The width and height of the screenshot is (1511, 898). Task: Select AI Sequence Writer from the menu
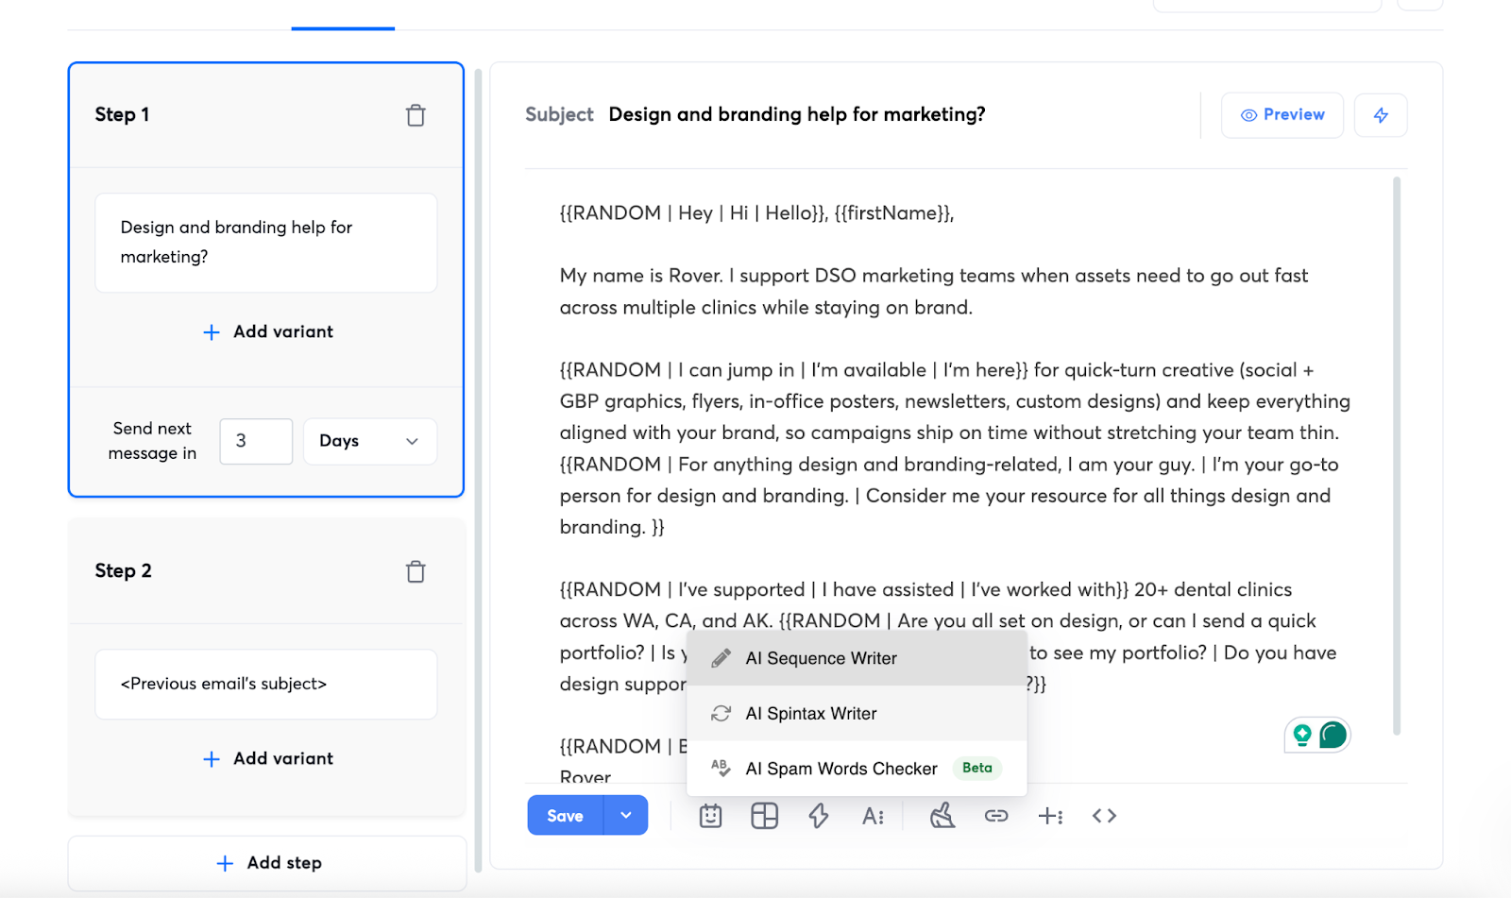pos(821,658)
